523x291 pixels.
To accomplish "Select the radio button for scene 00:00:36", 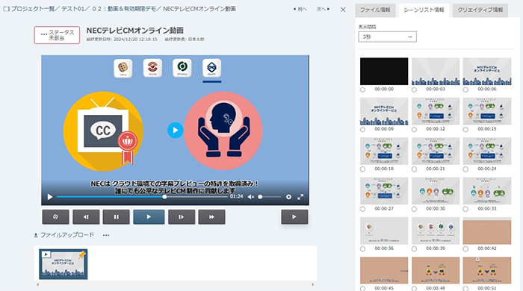I will tap(362, 248).
